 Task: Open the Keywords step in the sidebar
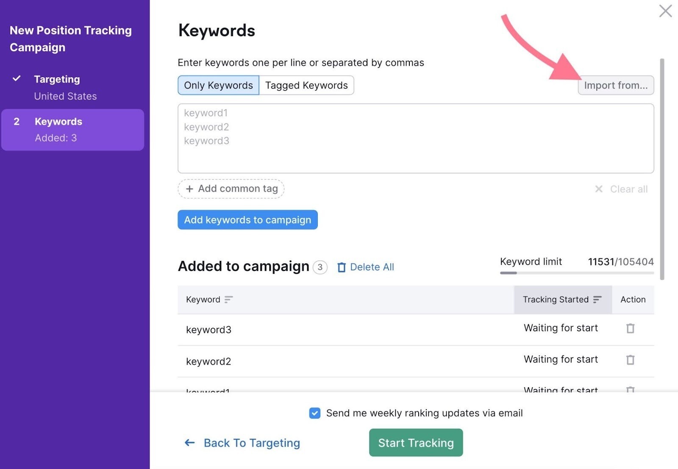[x=58, y=122]
